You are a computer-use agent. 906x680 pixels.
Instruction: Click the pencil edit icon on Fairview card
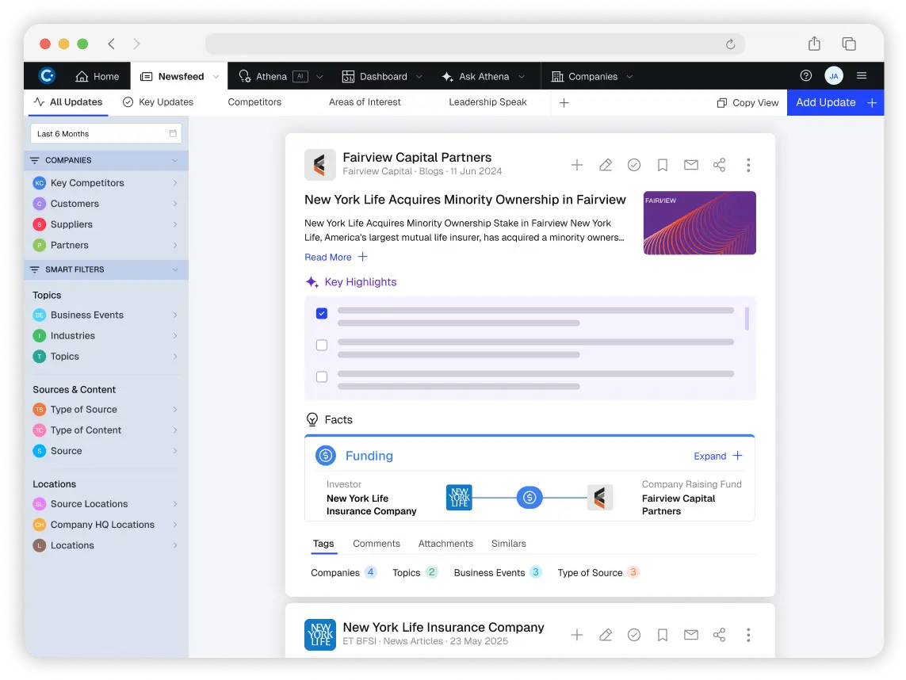pos(606,165)
